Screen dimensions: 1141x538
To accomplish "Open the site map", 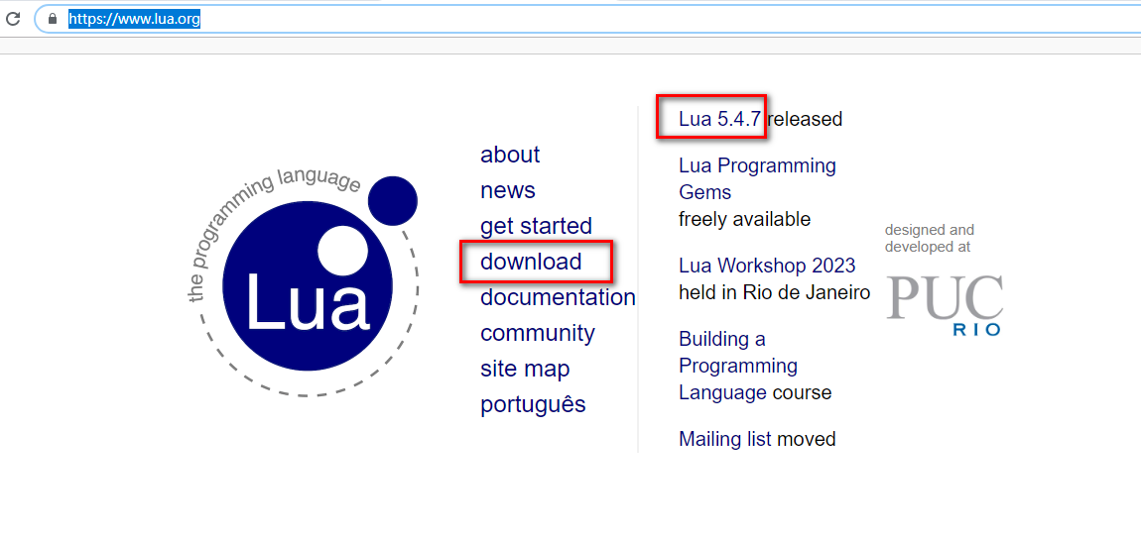I will point(525,369).
